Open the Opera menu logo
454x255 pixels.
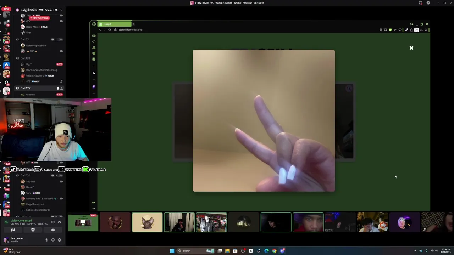click(94, 24)
